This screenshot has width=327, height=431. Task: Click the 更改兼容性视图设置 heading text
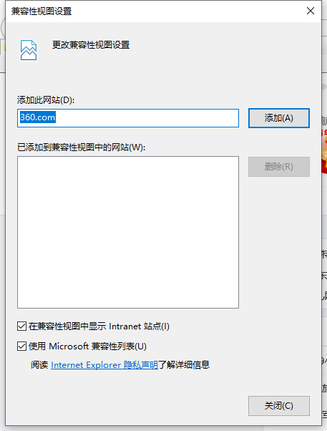tap(91, 45)
